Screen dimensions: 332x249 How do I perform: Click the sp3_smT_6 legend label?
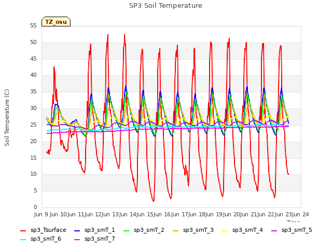point(46,239)
